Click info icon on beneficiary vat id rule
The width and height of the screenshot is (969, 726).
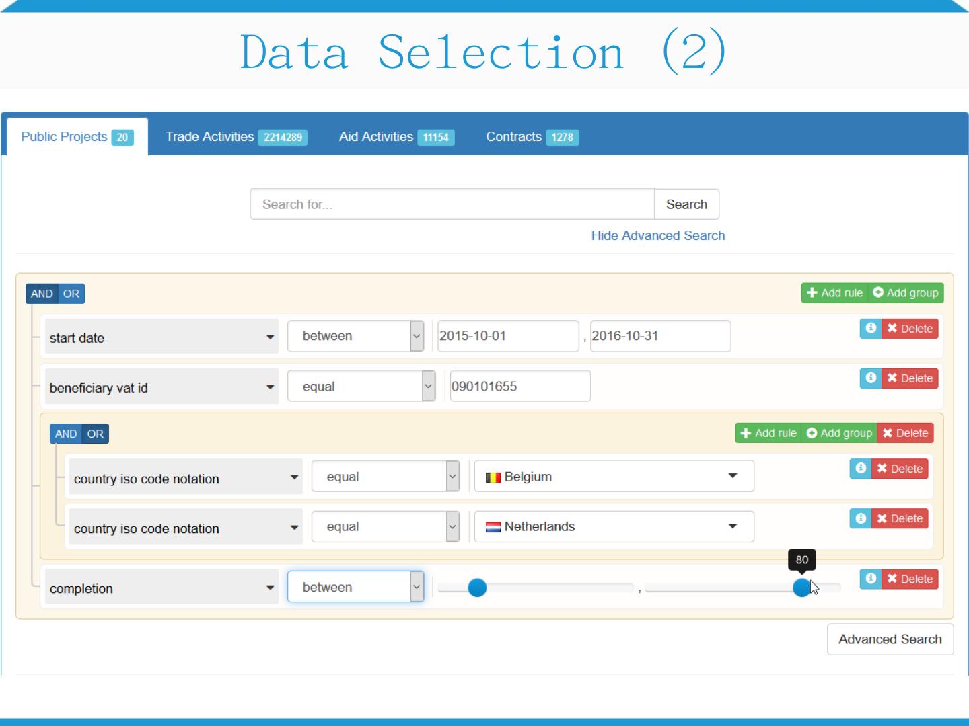tap(871, 378)
